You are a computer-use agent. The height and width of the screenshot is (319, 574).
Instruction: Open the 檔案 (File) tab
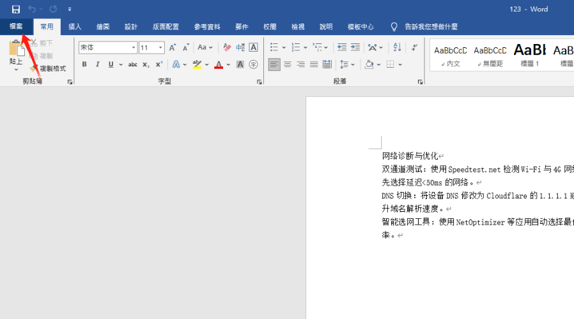[16, 27]
